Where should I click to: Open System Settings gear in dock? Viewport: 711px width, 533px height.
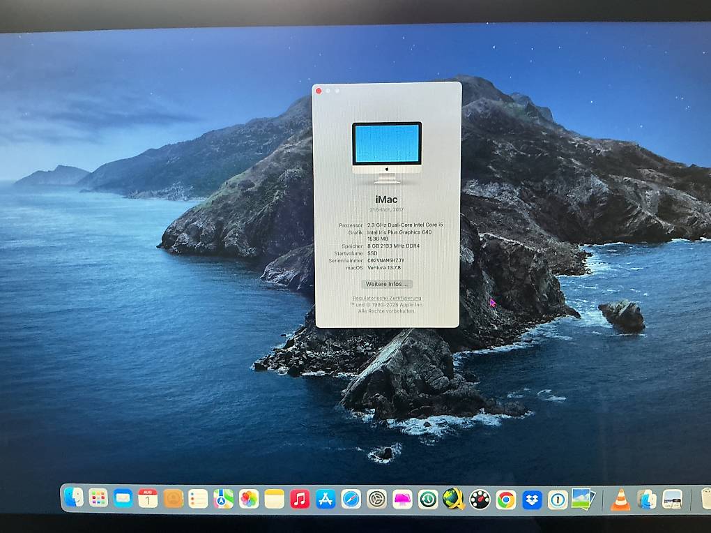[x=376, y=500]
